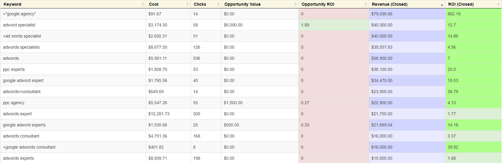Sort table by Keyword column header

(x=13, y=4)
